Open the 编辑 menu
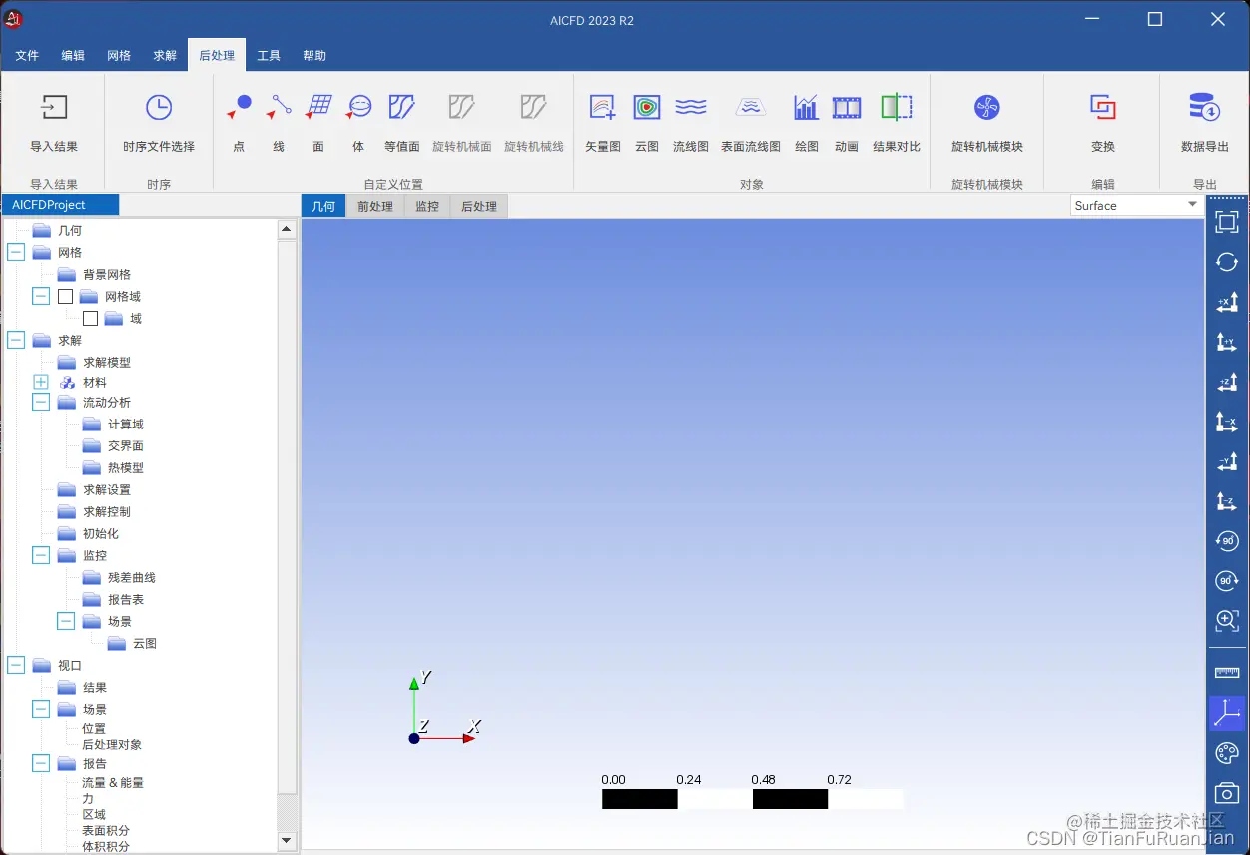The height and width of the screenshot is (855, 1250). pos(73,56)
